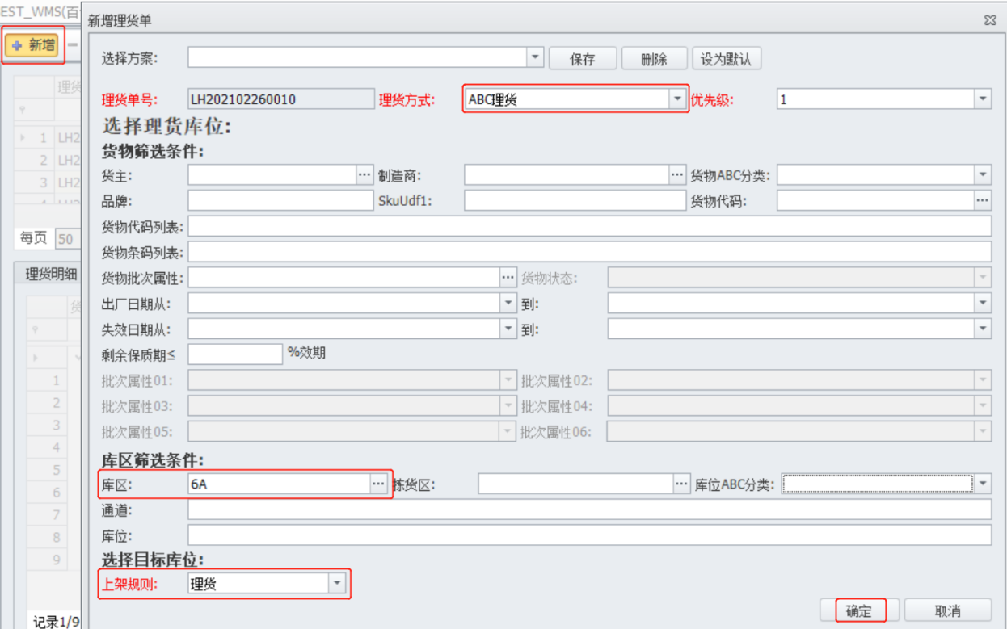Viewport: 1007px width, 629px height.
Task: Click the 取消 button
Action: tap(947, 610)
